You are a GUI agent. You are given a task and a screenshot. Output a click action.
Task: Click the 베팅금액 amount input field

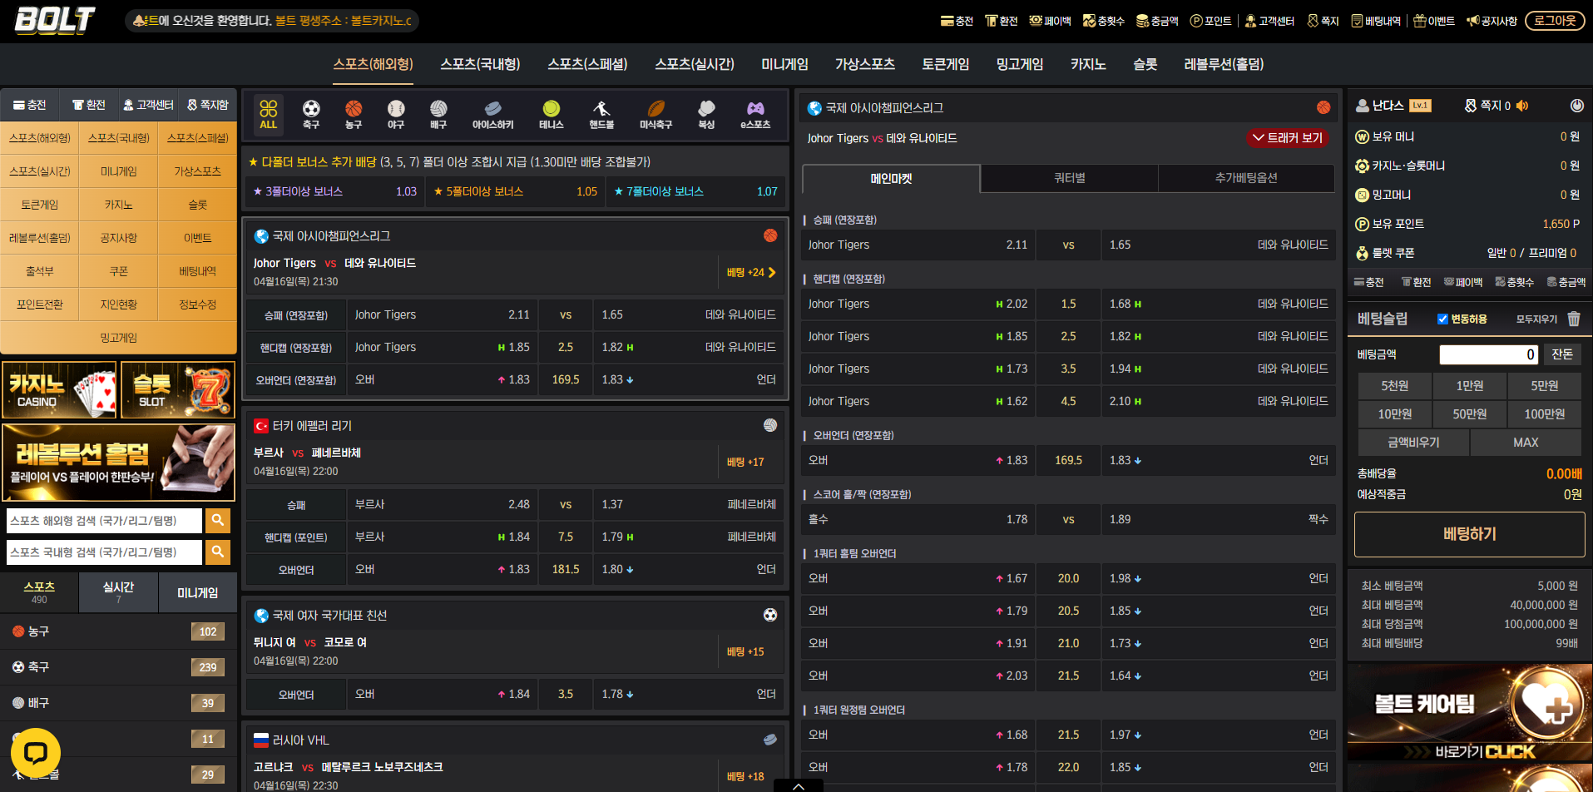click(1489, 354)
